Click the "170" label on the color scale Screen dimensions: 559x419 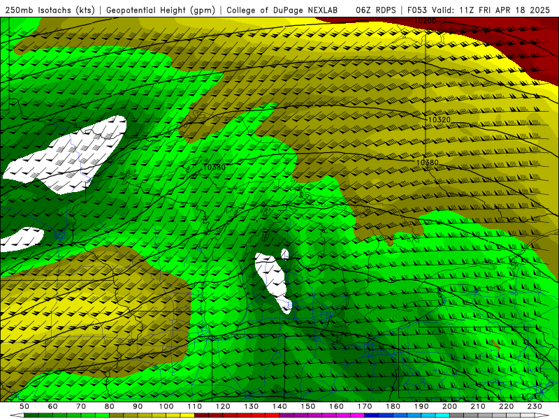pyautogui.click(x=365, y=406)
